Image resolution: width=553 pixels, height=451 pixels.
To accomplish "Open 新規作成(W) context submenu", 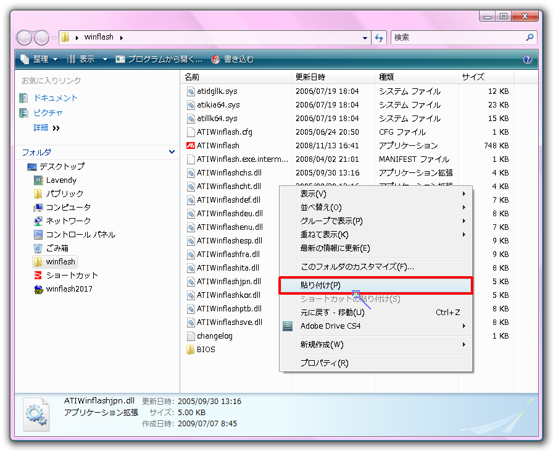I will (376, 344).
